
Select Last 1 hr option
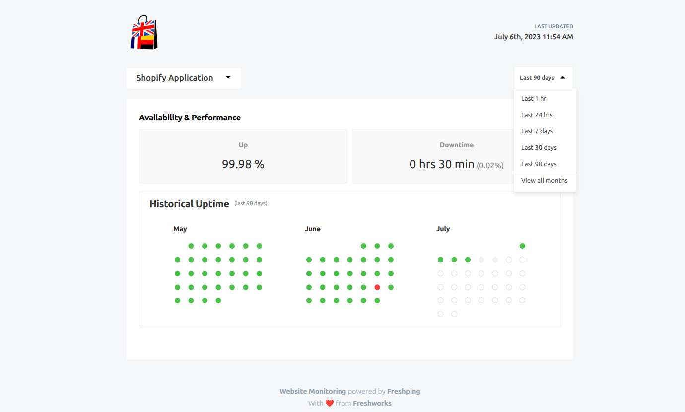click(534, 99)
